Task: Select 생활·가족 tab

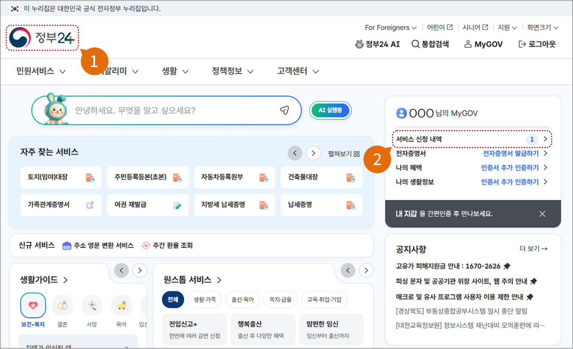Action: [x=204, y=299]
